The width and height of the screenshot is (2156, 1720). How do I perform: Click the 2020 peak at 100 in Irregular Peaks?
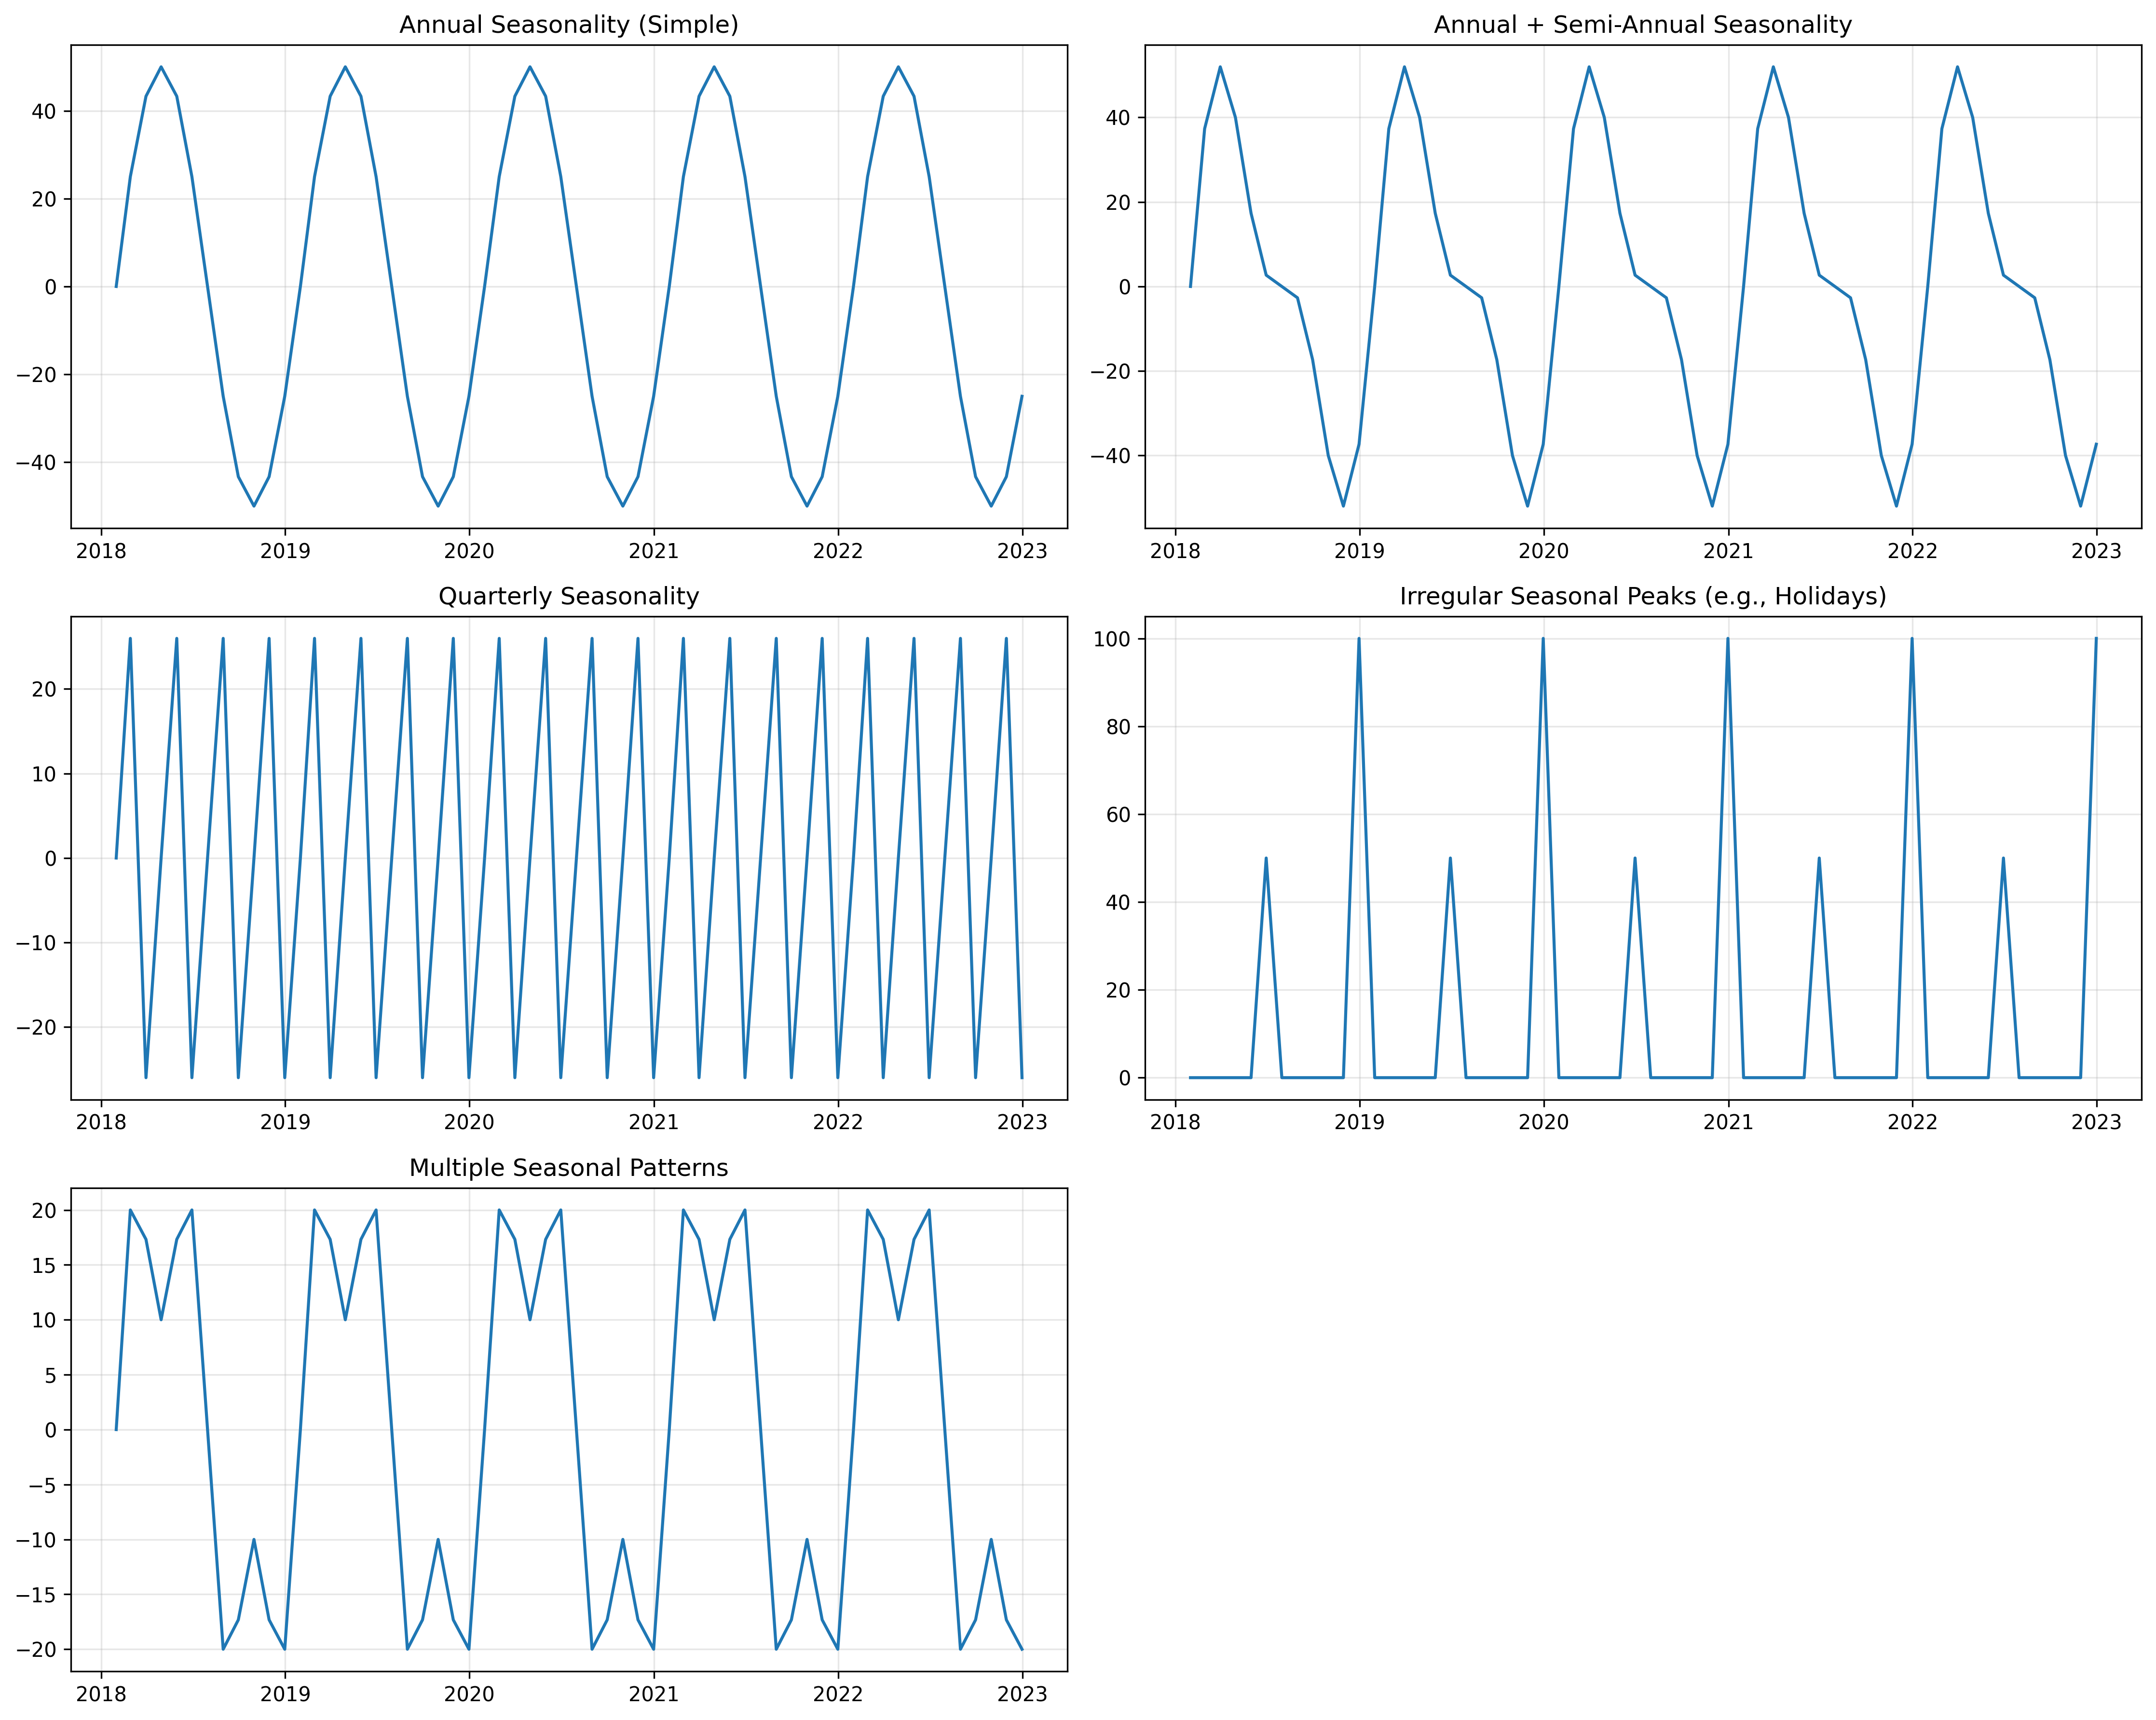[x=1543, y=640]
